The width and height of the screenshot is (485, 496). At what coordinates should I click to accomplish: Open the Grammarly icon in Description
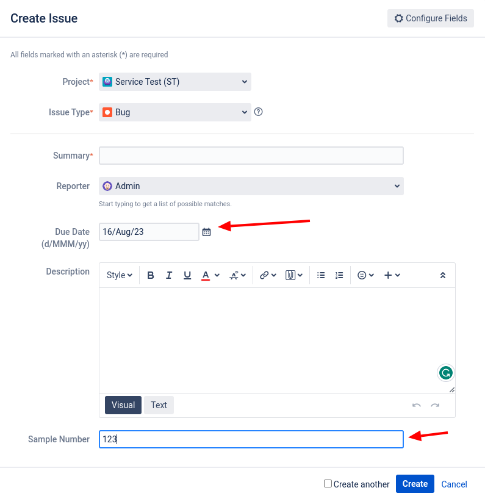[x=446, y=373]
